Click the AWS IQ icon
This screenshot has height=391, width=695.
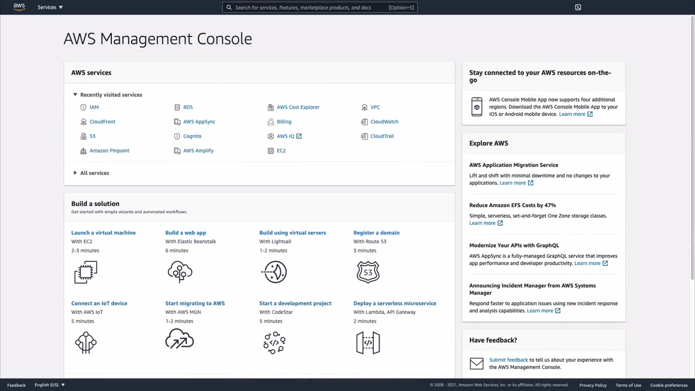click(270, 136)
